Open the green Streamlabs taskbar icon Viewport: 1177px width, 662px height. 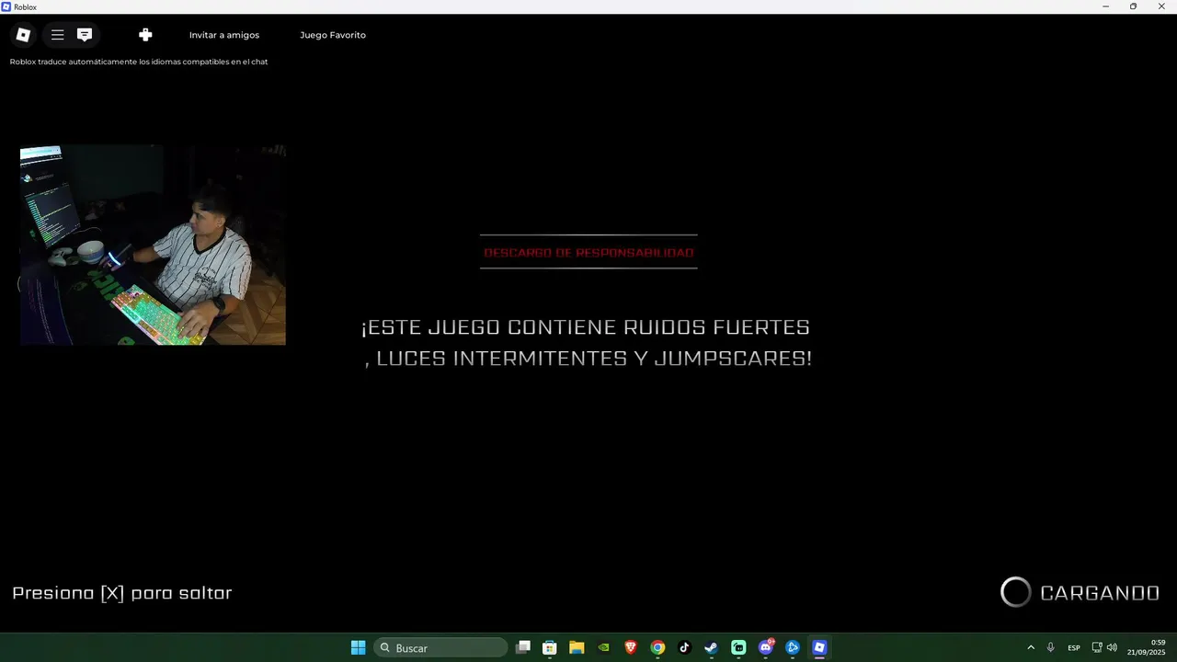pos(738,647)
